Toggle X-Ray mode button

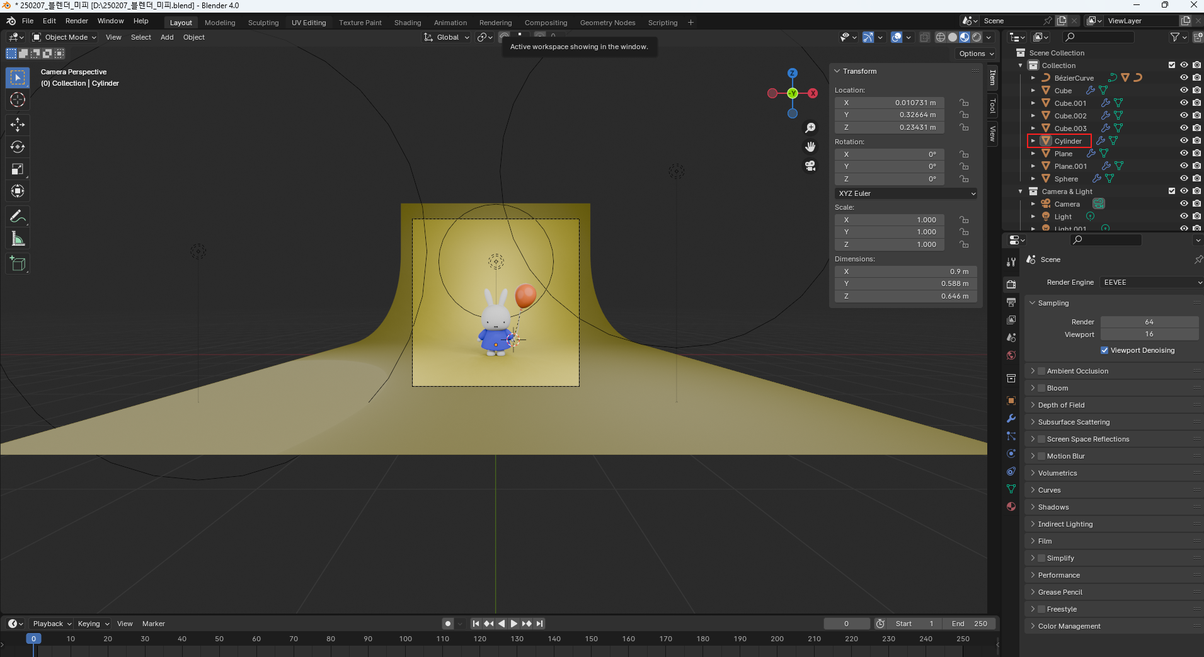tap(924, 37)
